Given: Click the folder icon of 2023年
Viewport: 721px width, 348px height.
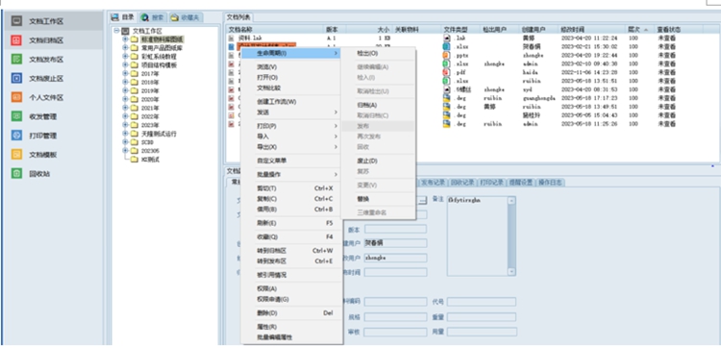Looking at the screenshot, I should point(135,125).
